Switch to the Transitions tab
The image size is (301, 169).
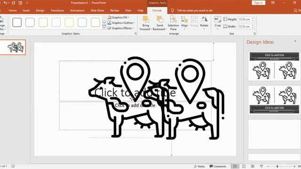(57, 10)
